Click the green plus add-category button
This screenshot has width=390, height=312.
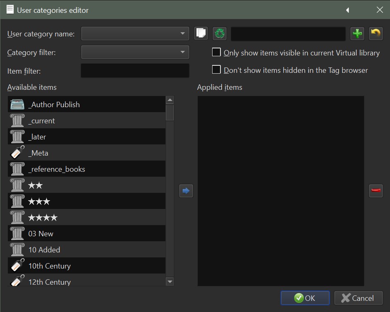tap(357, 34)
